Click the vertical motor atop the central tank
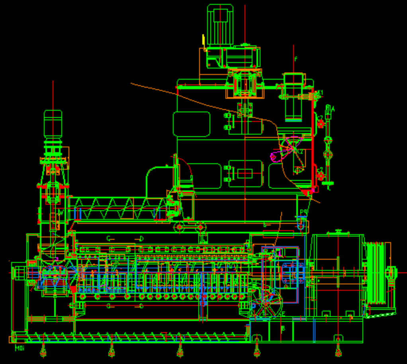 click(220, 25)
